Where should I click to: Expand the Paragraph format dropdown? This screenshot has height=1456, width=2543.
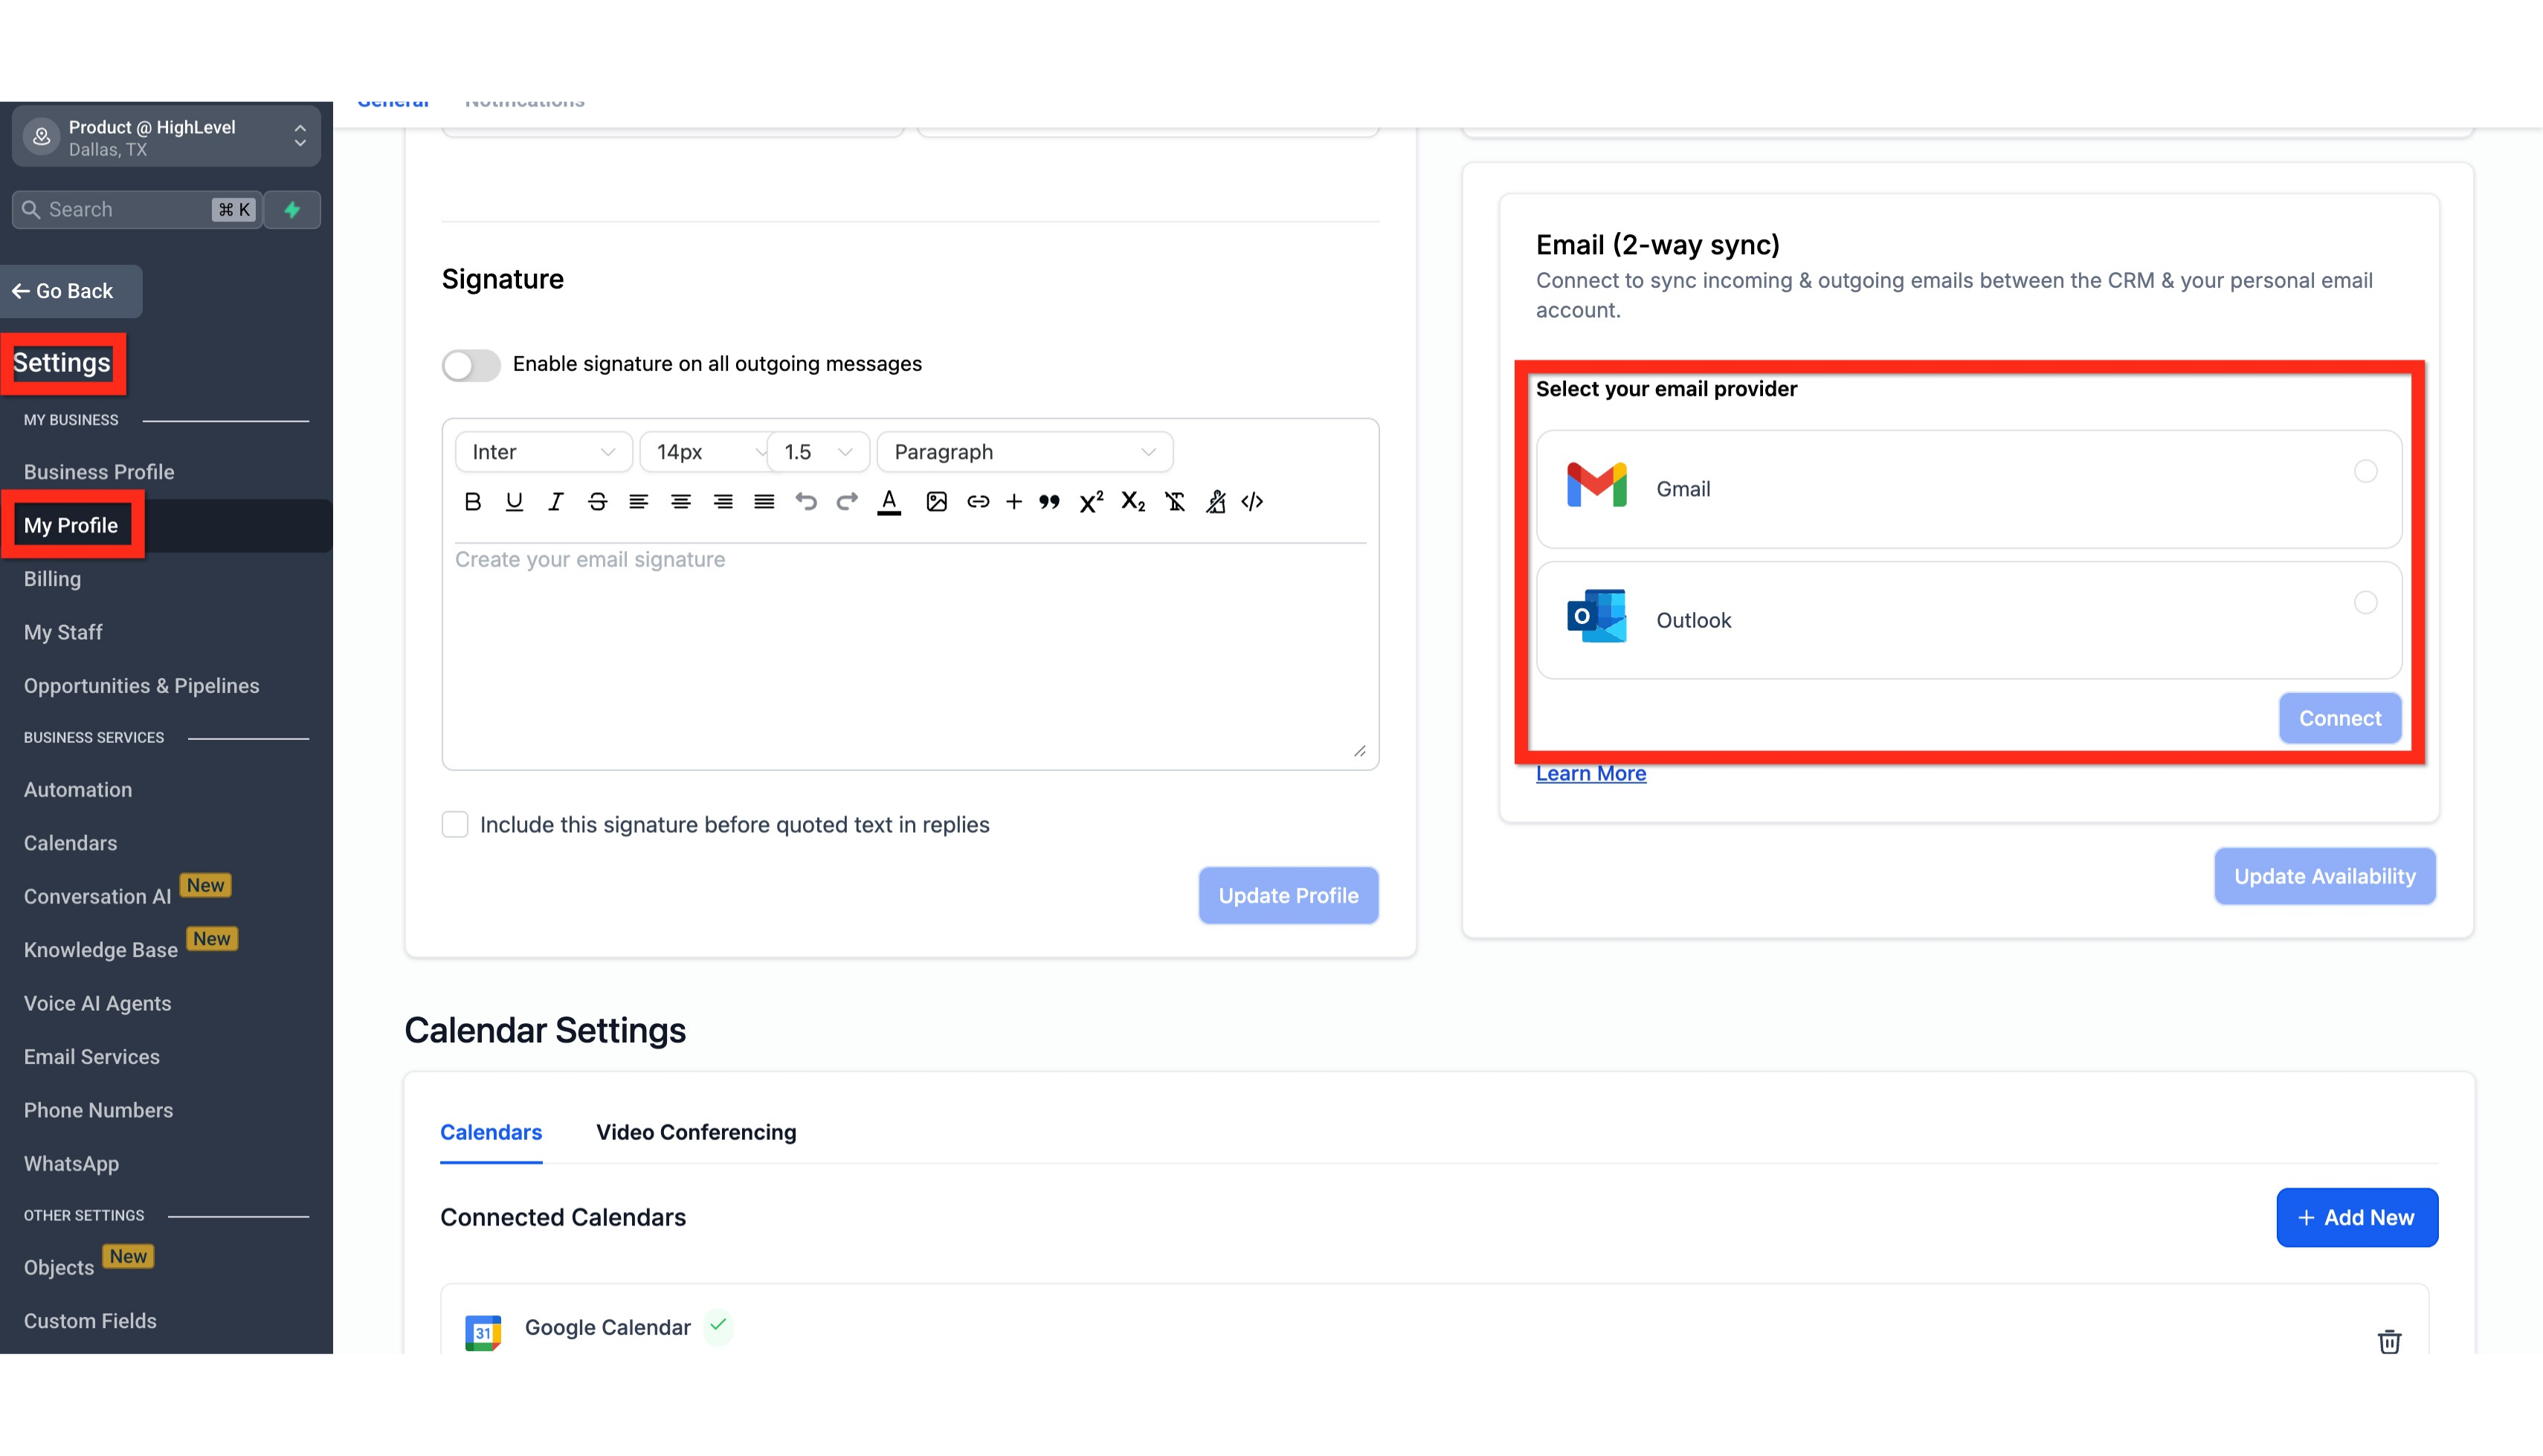tap(1024, 452)
